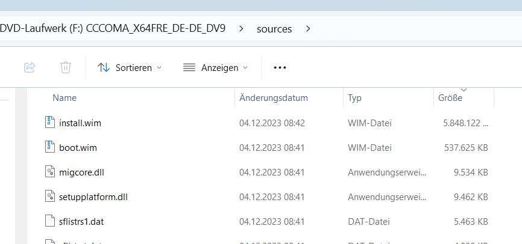Expand chevron after sources in breadcrumb
The image size is (522, 244).
(308, 28)
